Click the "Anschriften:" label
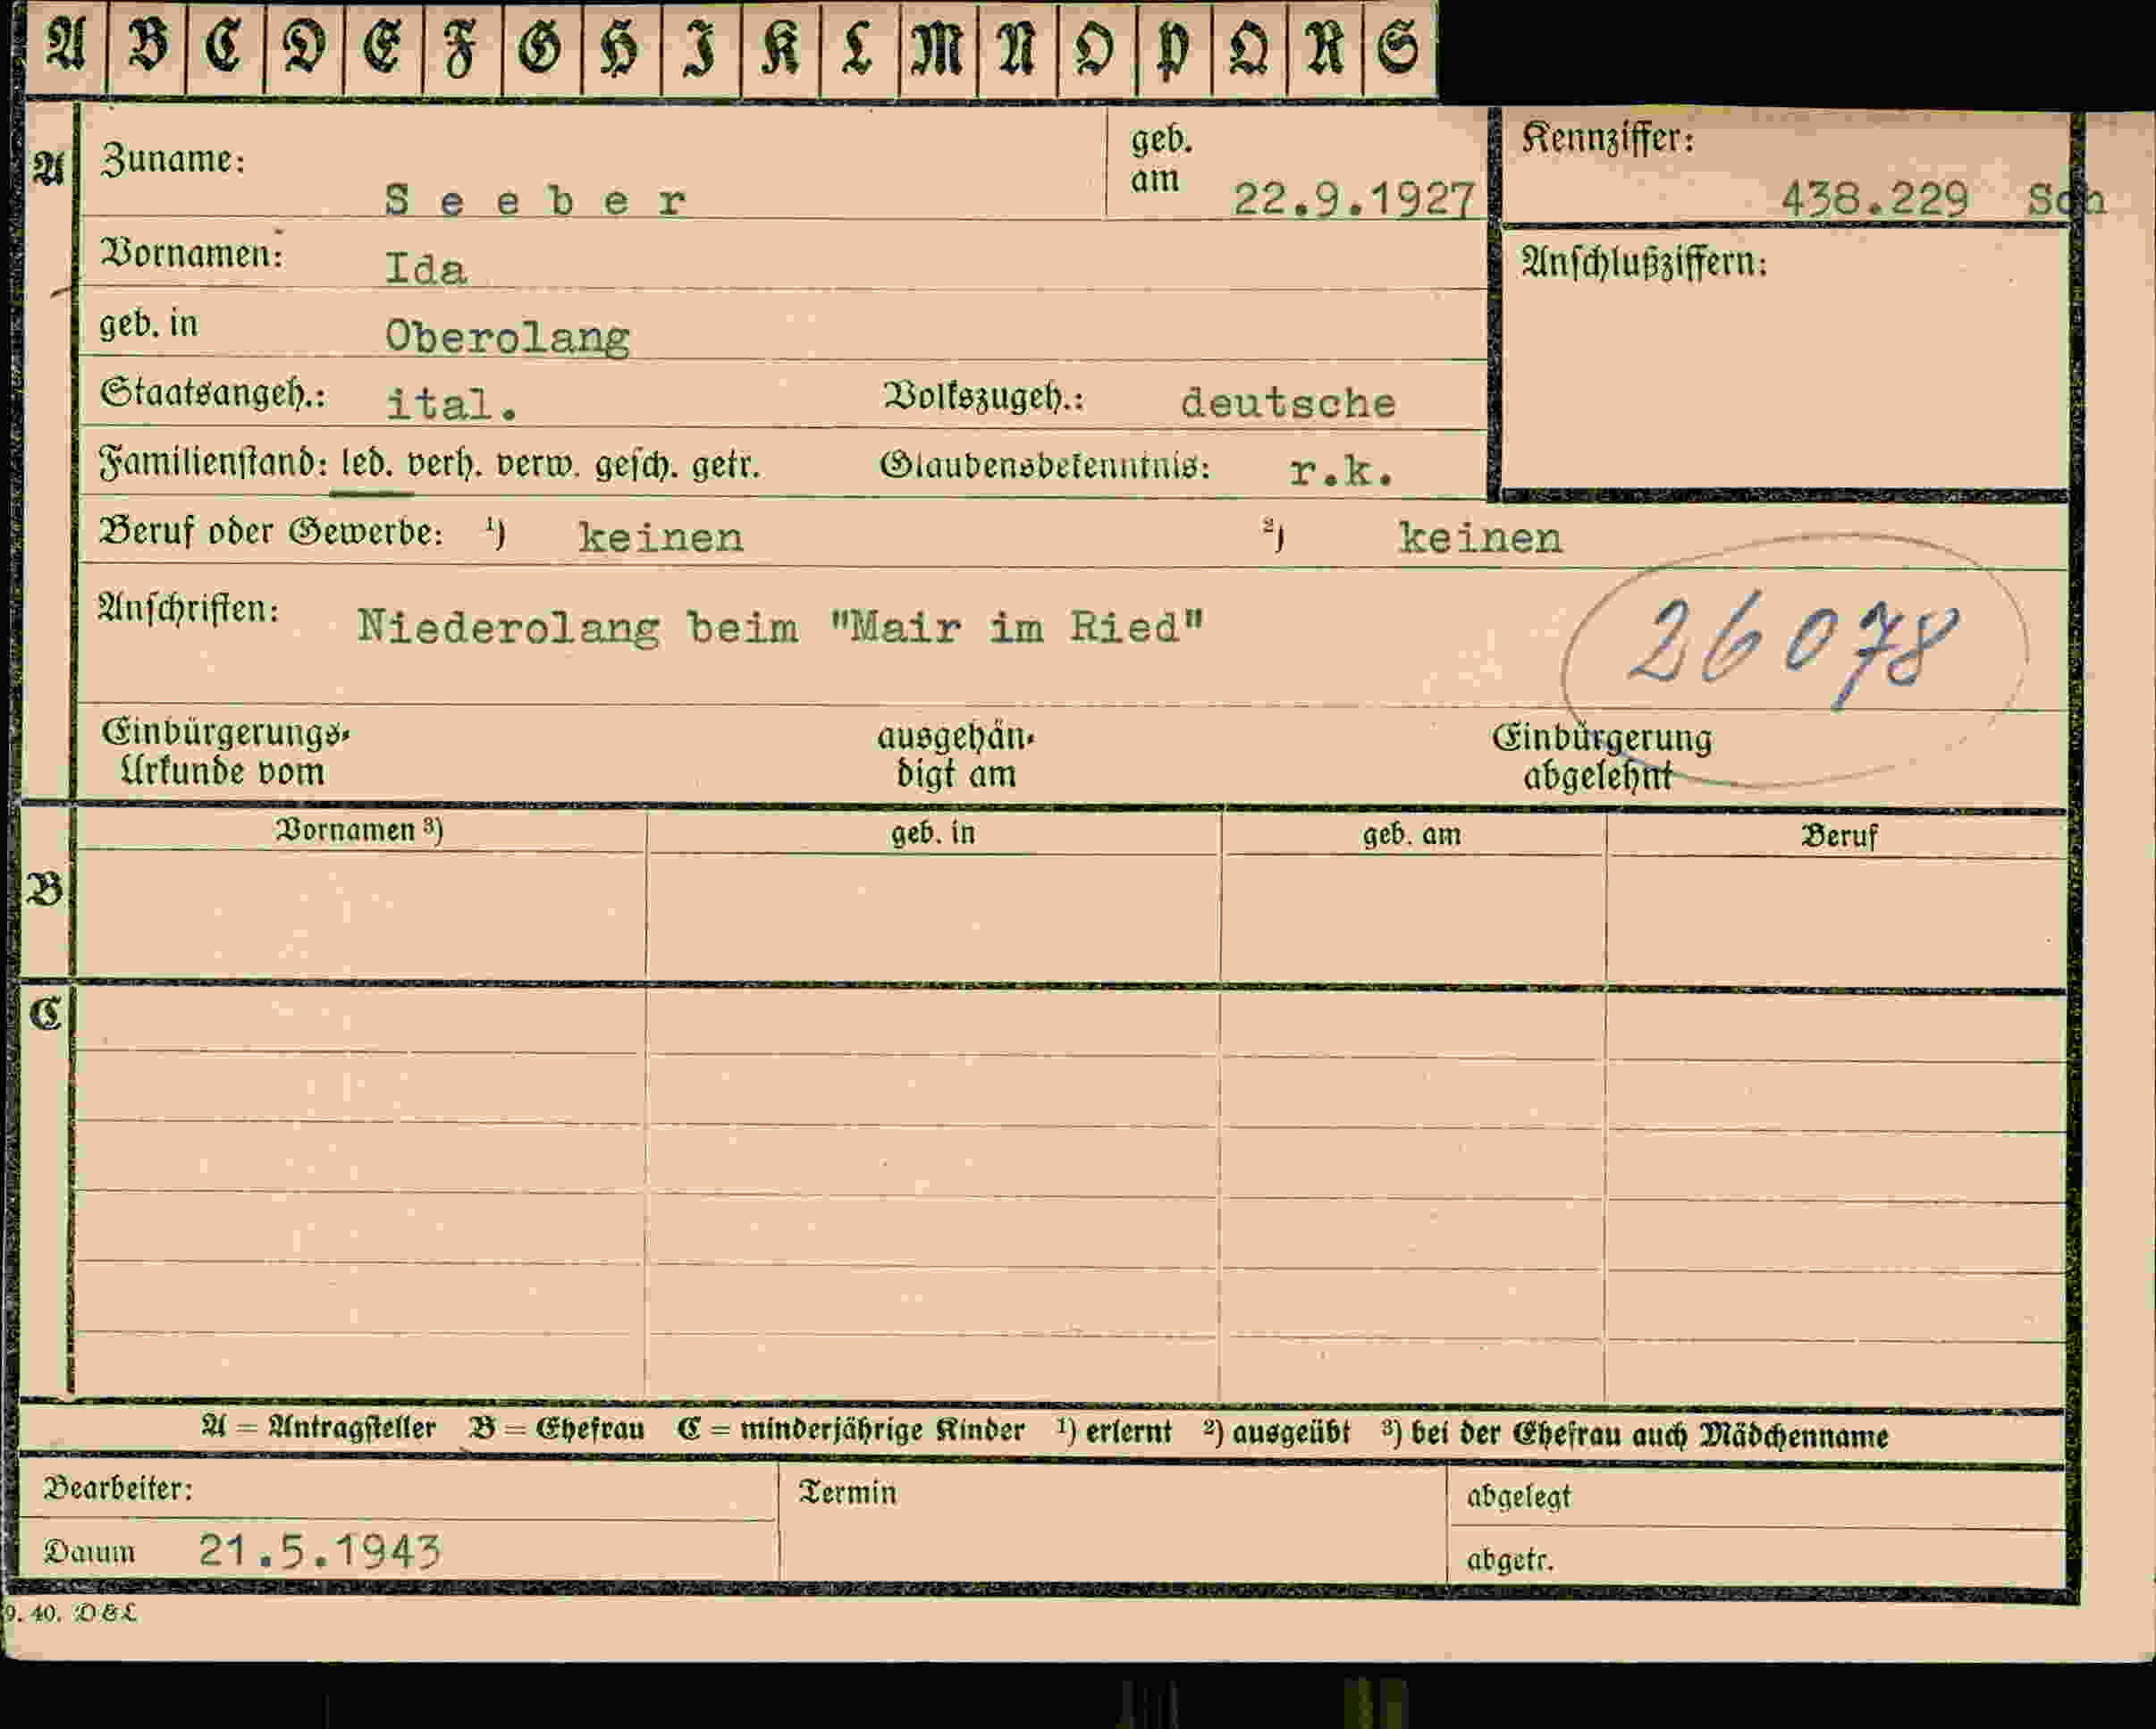The width and height of the screenshot is (2156, 1729). click(188, 607)
